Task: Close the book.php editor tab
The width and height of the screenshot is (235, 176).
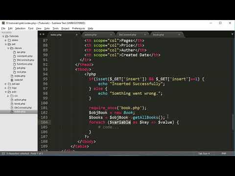Action: [179, 35]
